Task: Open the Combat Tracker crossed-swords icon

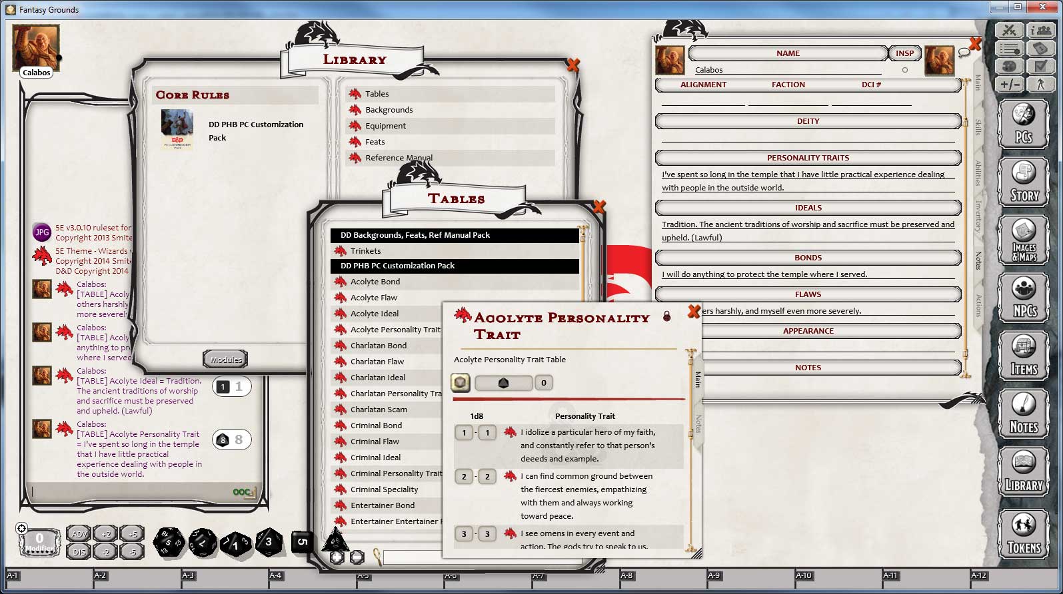Action: pyautogui.click(x=1009, y=30)
